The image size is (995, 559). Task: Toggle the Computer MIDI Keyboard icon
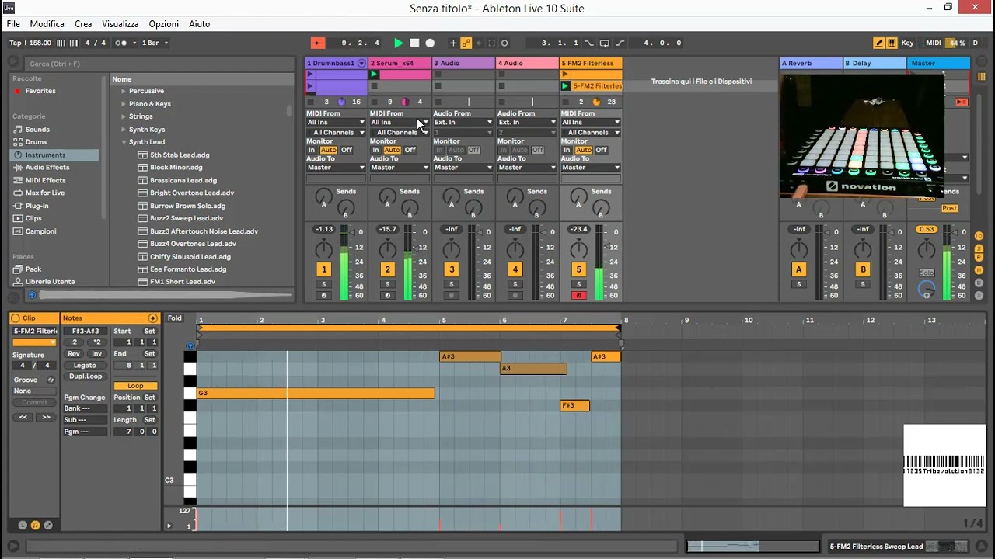[892, 43]
